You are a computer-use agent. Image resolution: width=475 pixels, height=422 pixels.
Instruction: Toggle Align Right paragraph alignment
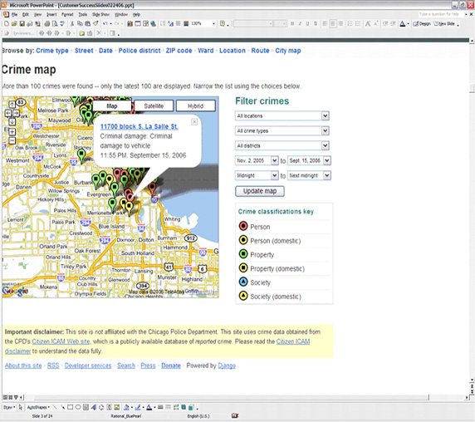pos(340,23)
